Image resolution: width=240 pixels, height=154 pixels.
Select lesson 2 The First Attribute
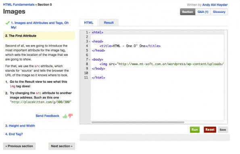(x=39, y=36)
